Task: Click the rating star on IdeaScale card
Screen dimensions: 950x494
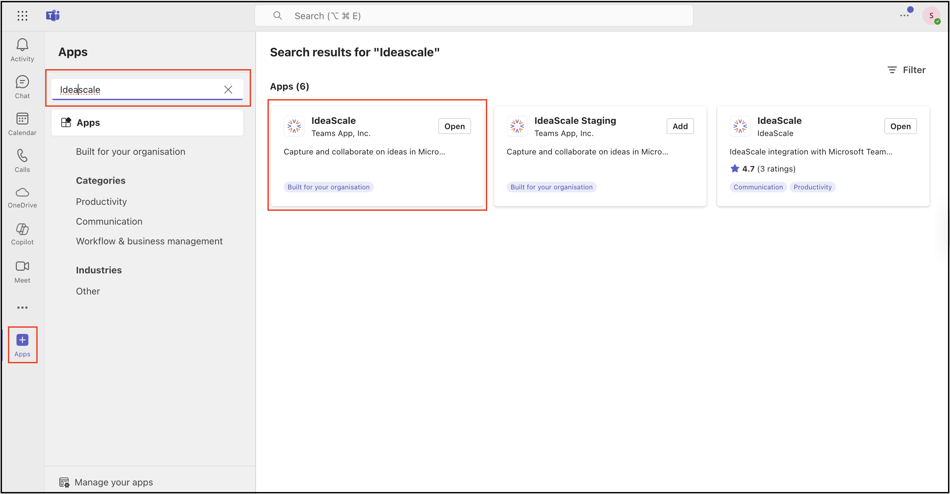Action: (x=735, y=169)
